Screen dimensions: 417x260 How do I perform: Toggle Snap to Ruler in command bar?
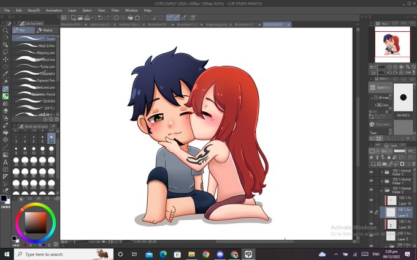coord(169,18)
